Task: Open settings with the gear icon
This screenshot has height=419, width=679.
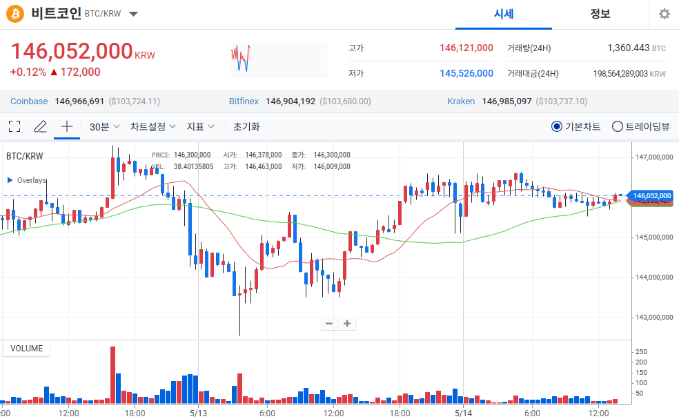Action: tap(665, 14)
